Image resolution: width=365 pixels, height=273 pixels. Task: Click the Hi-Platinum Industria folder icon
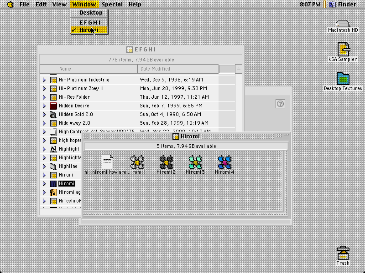click(53, 80)
